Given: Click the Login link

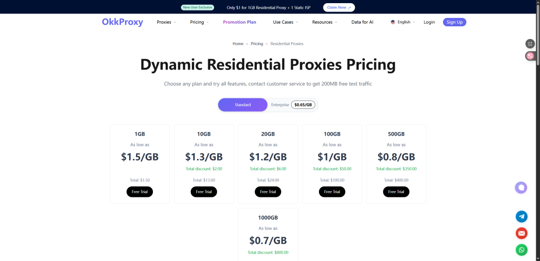Looking at the screenshot, I should click(429, 22).
